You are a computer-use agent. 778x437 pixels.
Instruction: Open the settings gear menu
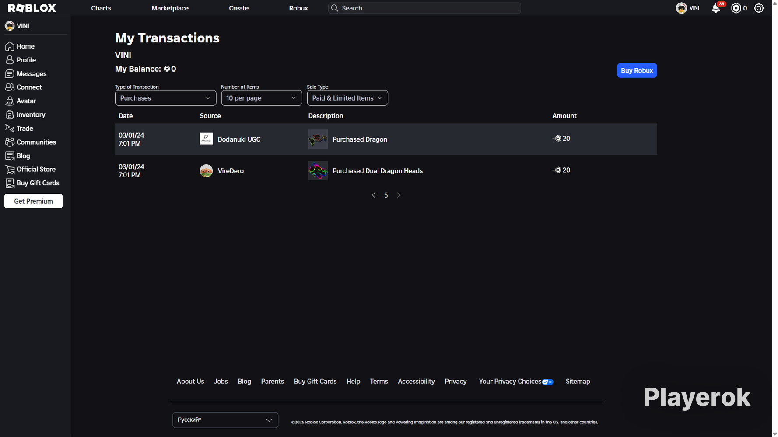coord(759,8)
